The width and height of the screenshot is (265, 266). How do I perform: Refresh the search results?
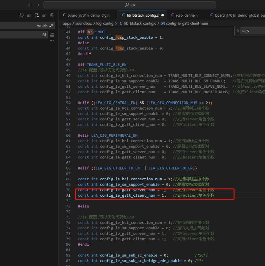pyautogui.click(x=22, y=15)
